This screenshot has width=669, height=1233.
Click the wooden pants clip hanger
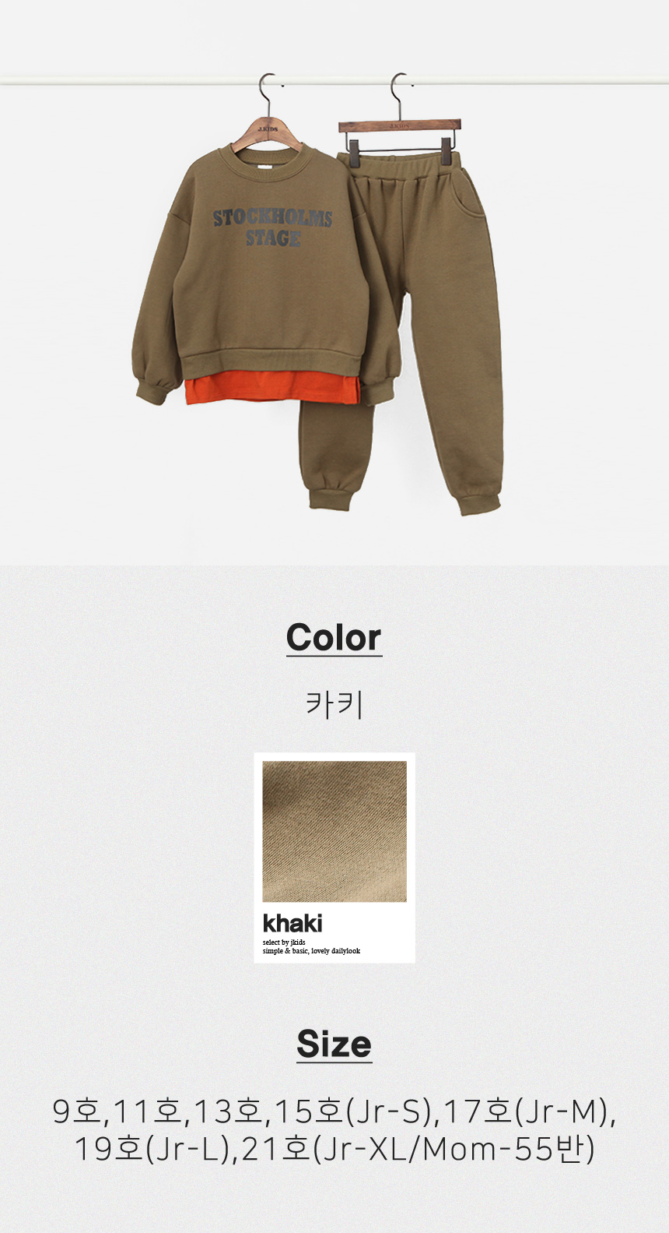coord(400,125)
